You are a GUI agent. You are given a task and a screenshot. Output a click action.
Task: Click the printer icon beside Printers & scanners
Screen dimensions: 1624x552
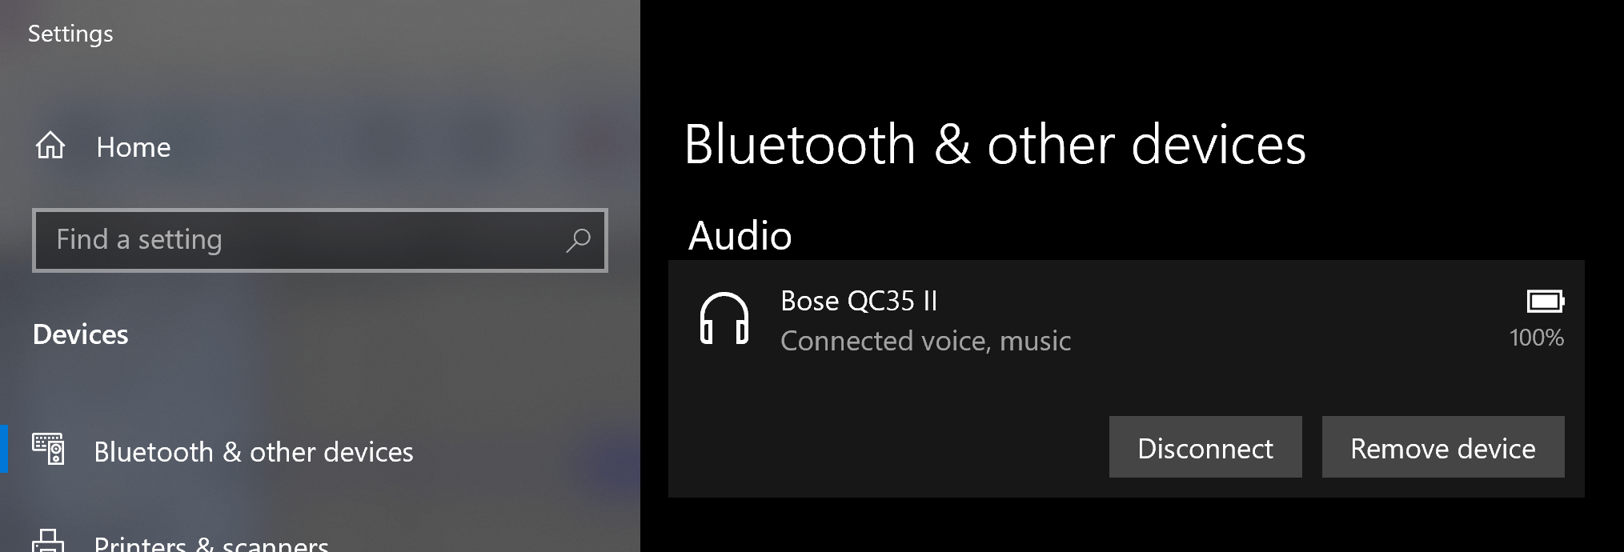click(48, 542)
